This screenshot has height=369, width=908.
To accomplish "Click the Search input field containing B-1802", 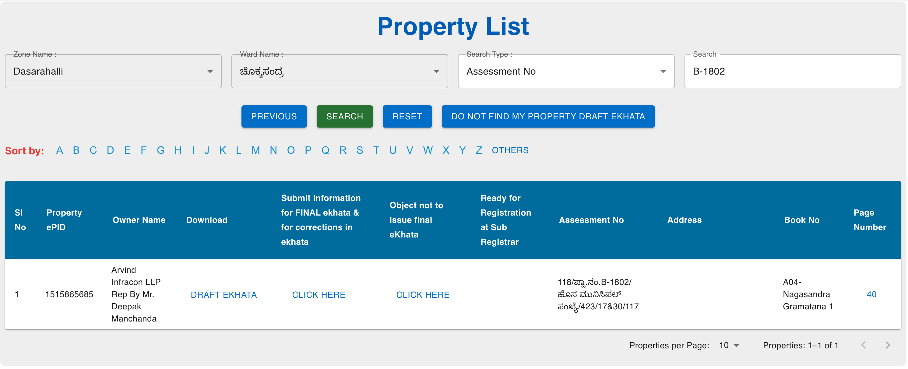I will point(793,71).
